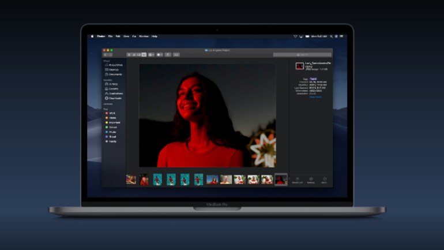Click the Markup quick action
Image resolution: width=444 pixels, height=250 pixels.
[x=311, y=180]
